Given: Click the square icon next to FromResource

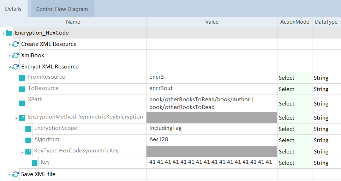Looking at the screenshot, I should pos(22,78).
